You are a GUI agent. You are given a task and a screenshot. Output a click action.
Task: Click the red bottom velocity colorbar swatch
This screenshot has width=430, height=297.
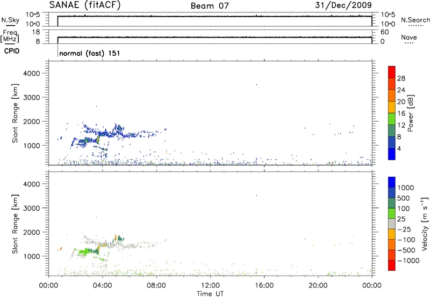pyautogui.click(x=392, y=265)
